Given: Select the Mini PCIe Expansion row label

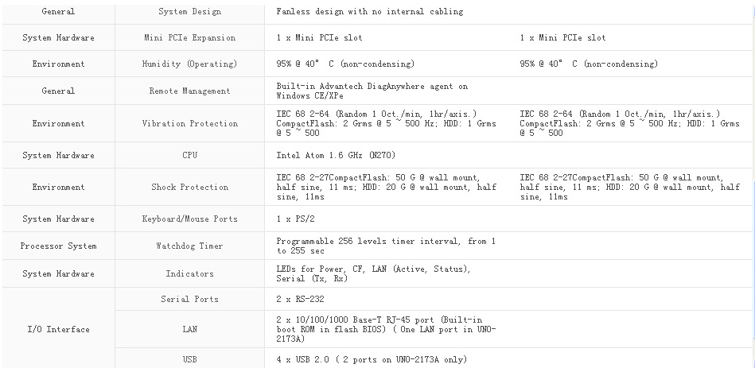Looking at the screenshot, I should [x=189, y=37].
